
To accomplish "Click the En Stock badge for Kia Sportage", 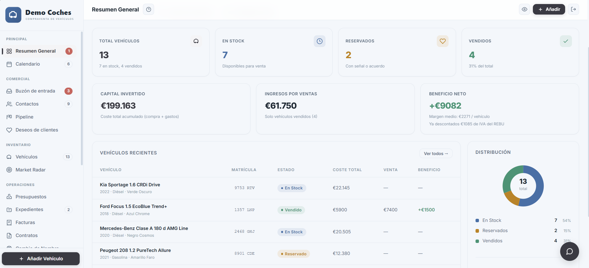I will tap(292, 188).
